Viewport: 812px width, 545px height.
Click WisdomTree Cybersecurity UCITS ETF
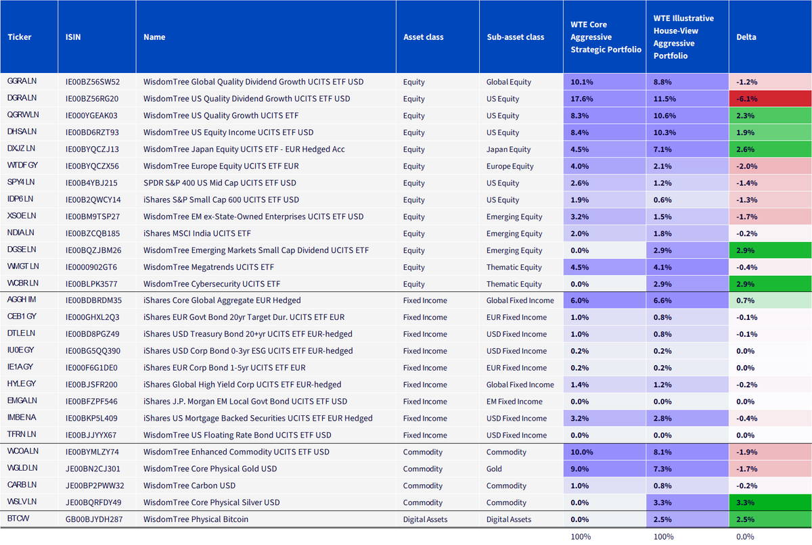click(x=212, y=284)
